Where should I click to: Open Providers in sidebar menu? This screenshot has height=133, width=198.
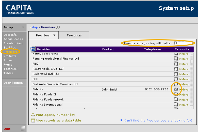[x=10, y=52]
